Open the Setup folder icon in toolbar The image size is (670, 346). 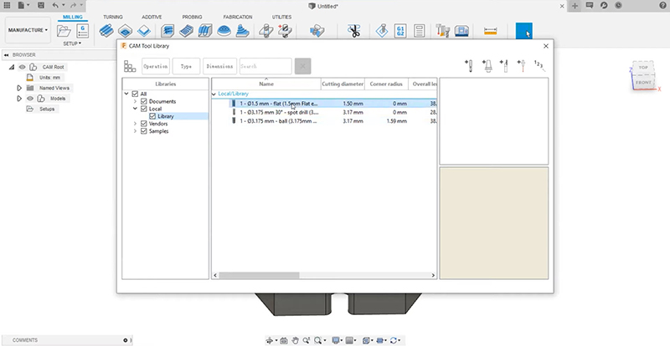[64, 31]
